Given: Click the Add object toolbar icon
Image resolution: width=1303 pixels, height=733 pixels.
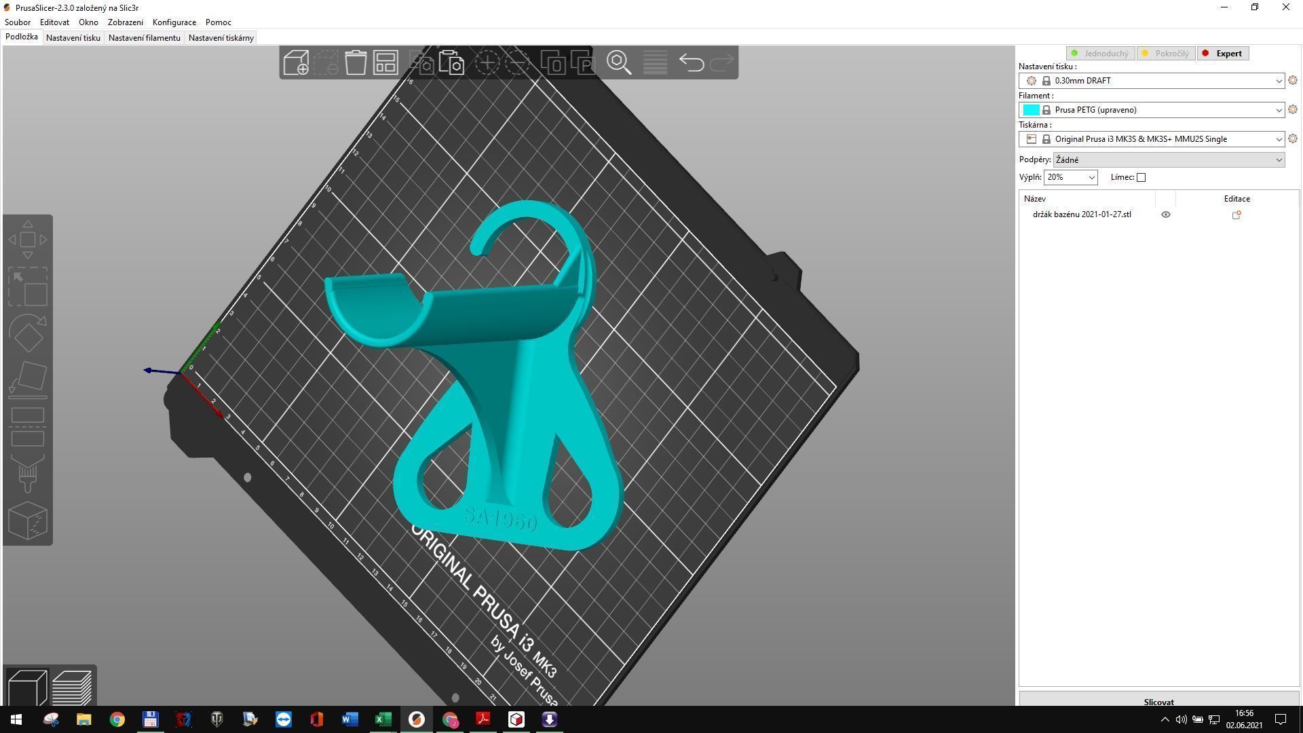Looking at the screenshot, I should tap(296, 63).
